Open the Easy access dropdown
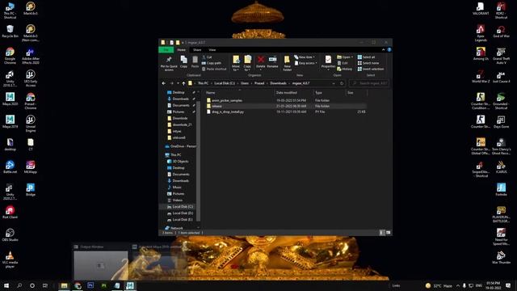The width and height of the screenshot is (517, 291). click(x=305, y=63)
